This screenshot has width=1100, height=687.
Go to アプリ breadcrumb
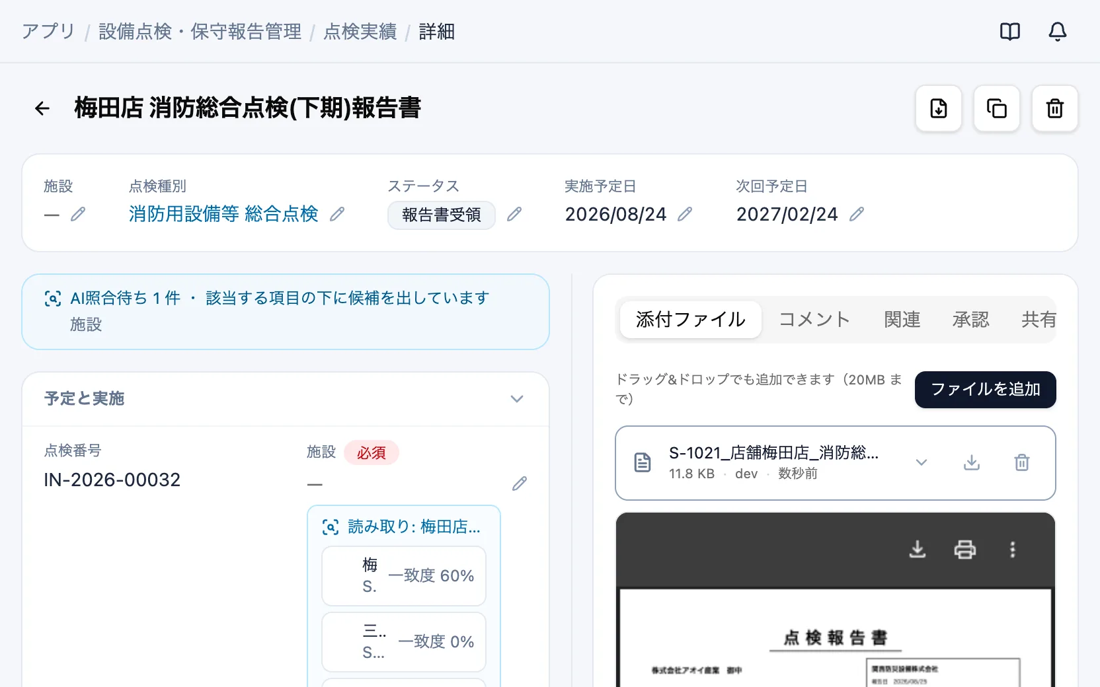[48, 31]
